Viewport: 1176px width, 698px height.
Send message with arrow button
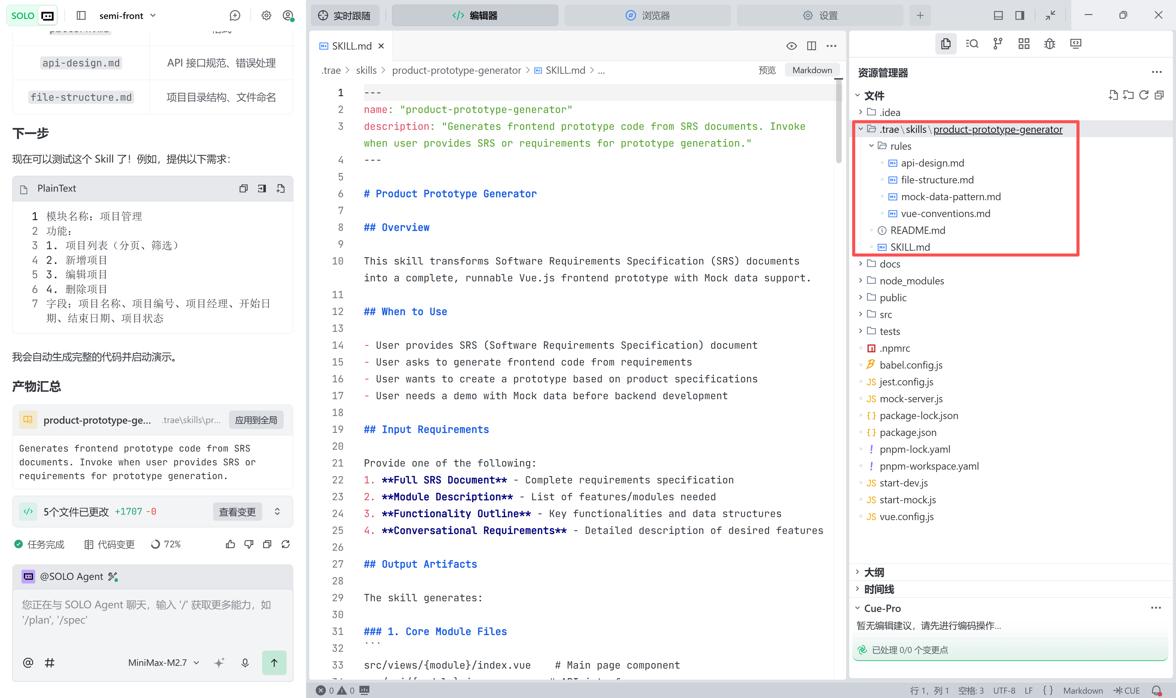pyautogui.click(x=274, y=662)
